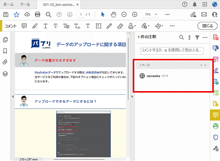
Task: Send the file by email
Action: pyautogui.click(x=204, y=14)
